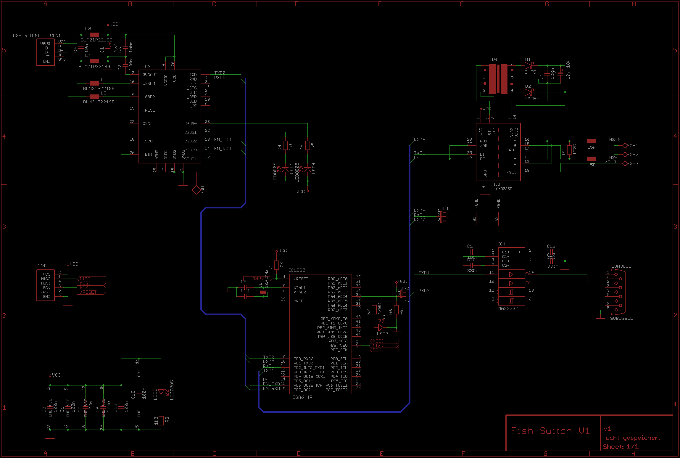Click the 'USB_B_MINIDU' value text
Viewport: 680px width, 458px height.
point(29,36)
